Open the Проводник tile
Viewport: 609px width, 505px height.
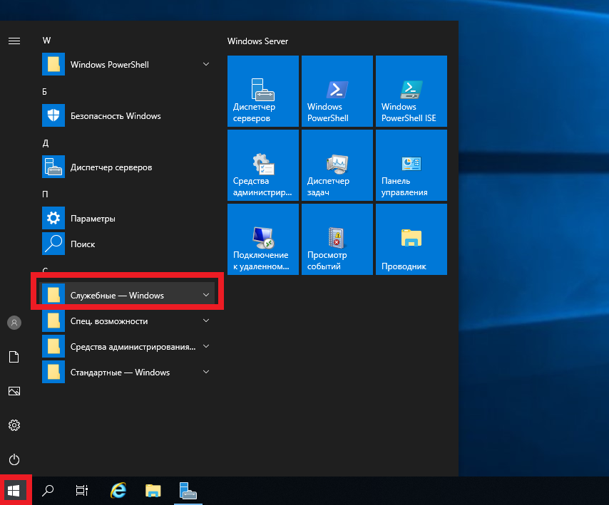(411, 239)
